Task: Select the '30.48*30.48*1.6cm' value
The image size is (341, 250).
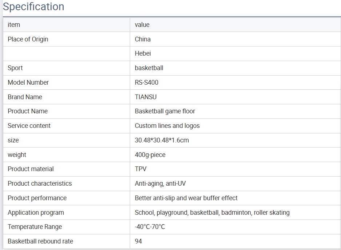Action: (x=162, y=140)
